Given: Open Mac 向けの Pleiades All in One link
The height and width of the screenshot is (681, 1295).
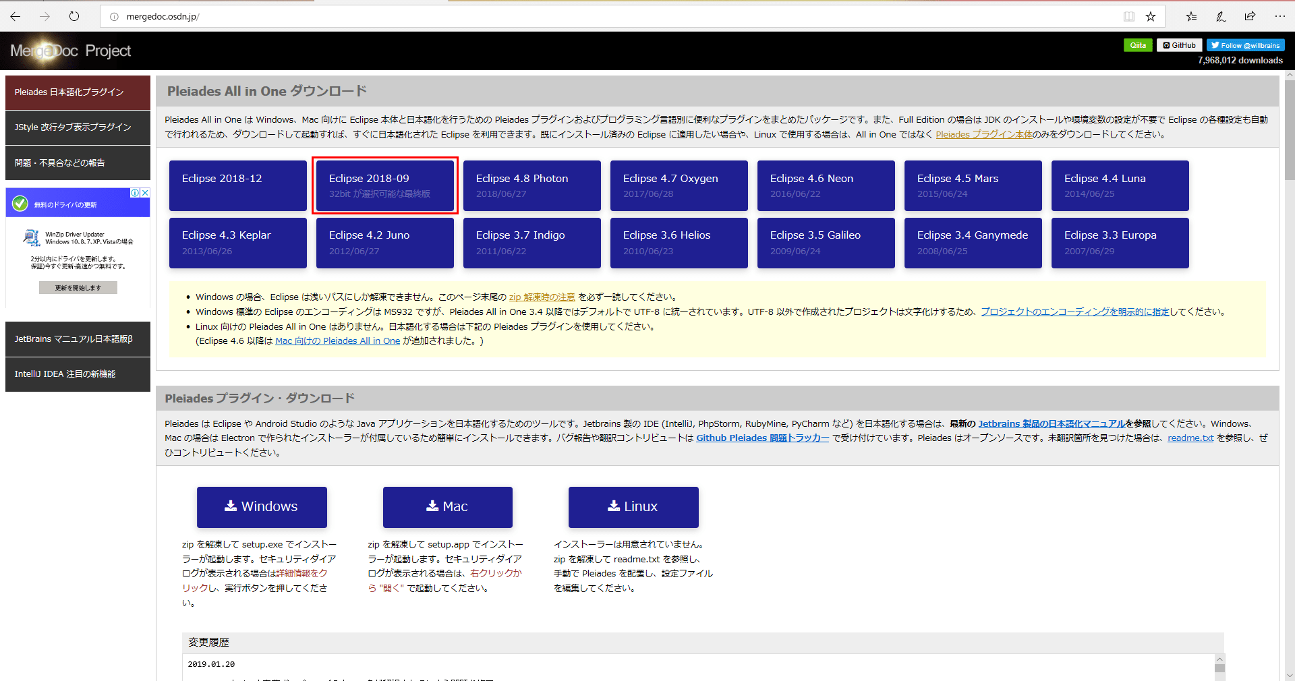Looking at the screenshot, I should click(338, 341).
